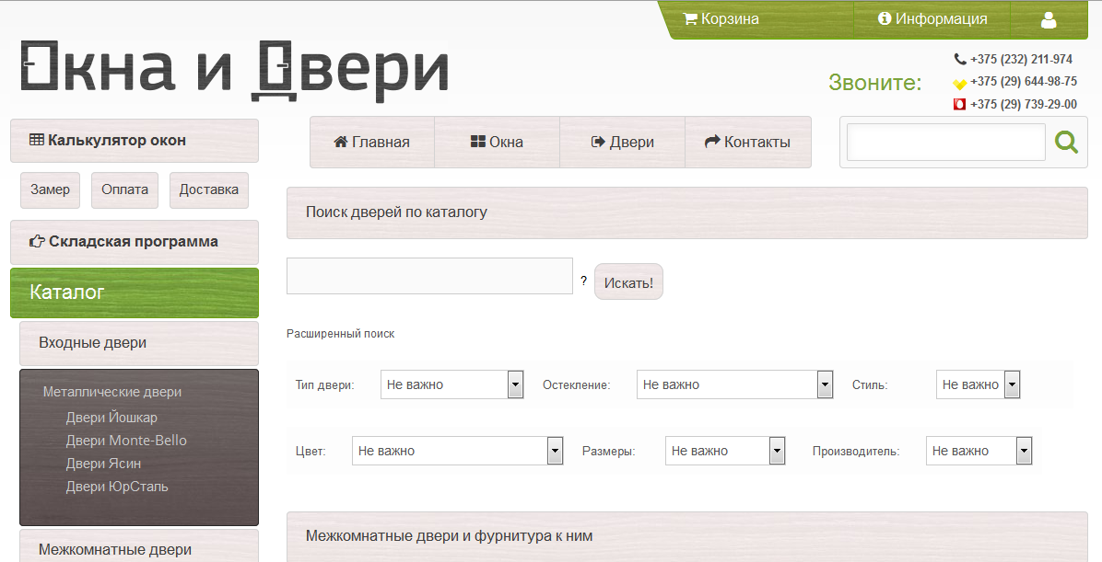This screenshot has width=1102, height=562.
Task: Click the pointing hand icon in Складская программа
Action: tap(37, 241)
